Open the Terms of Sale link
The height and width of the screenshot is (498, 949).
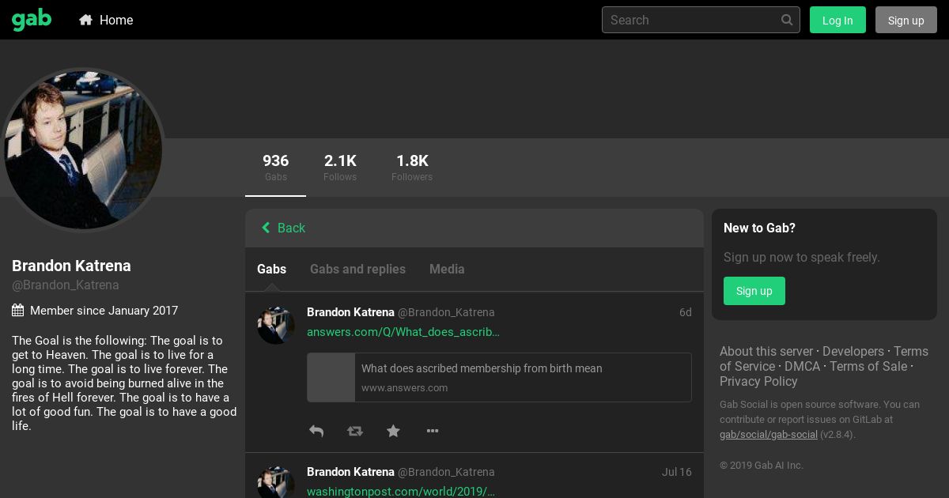click(868, 366)
